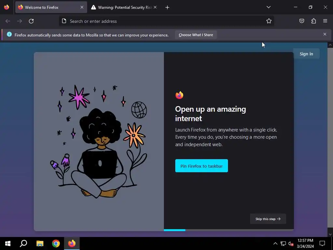
Task: Go back with the back arrow
Action: 8,21
